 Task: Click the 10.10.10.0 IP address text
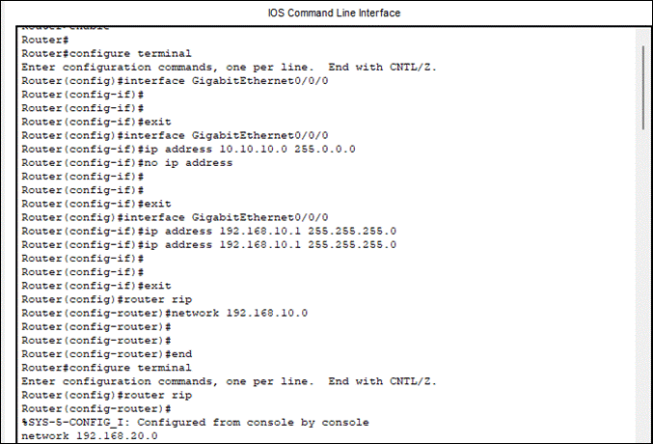254,149
